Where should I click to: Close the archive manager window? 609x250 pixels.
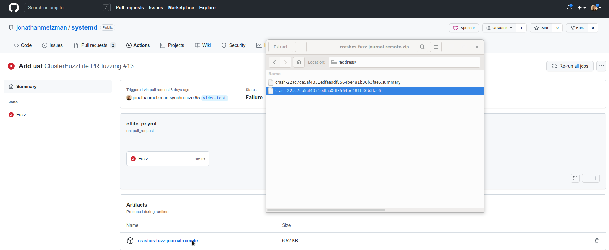[x=477, y=47]
